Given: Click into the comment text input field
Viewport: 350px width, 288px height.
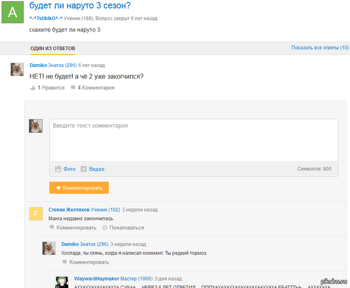Looking at the screenshot, I should click(193, 139).
